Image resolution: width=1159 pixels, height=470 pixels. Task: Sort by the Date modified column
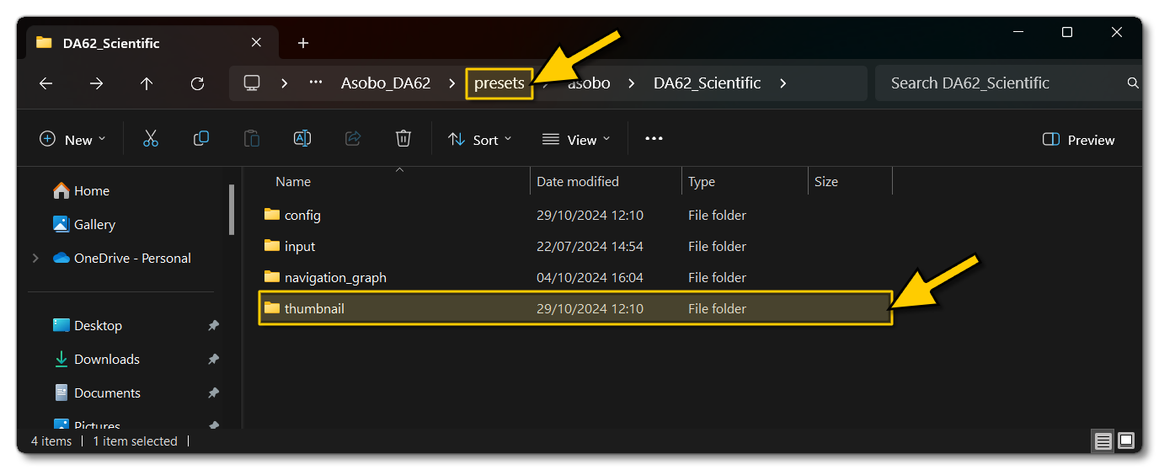pyautogui.click(x=578, y=182)
